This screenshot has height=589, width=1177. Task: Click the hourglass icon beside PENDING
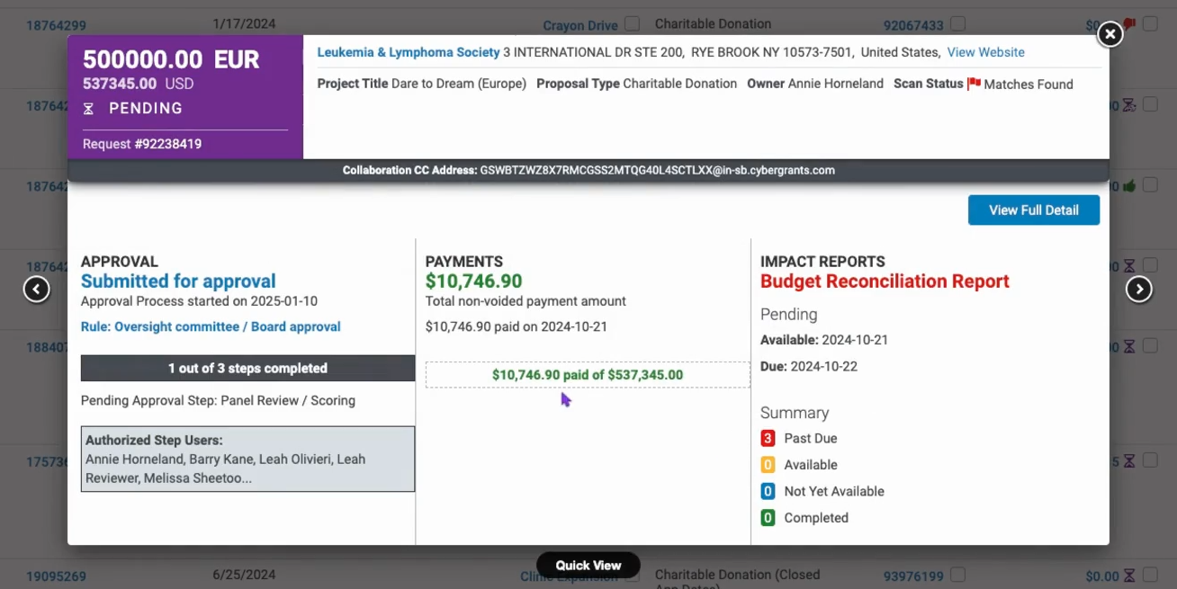(88, 109)
